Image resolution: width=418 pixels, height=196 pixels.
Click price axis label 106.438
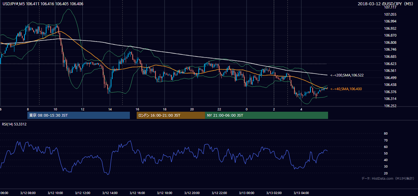390,85
